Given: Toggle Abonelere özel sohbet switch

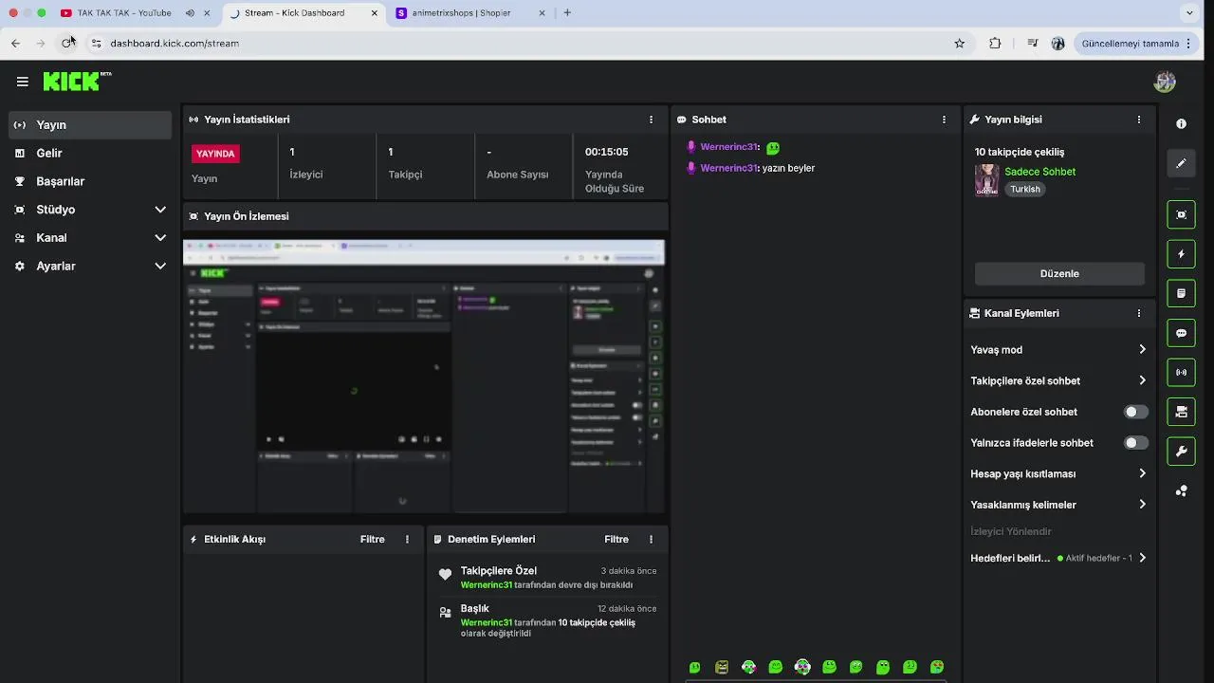Looking at the screenshot, I should click(1135, 412).
